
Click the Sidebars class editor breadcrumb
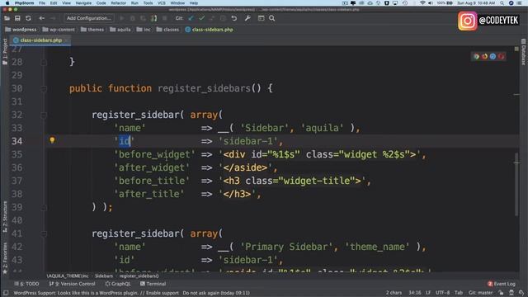(104, 276)
